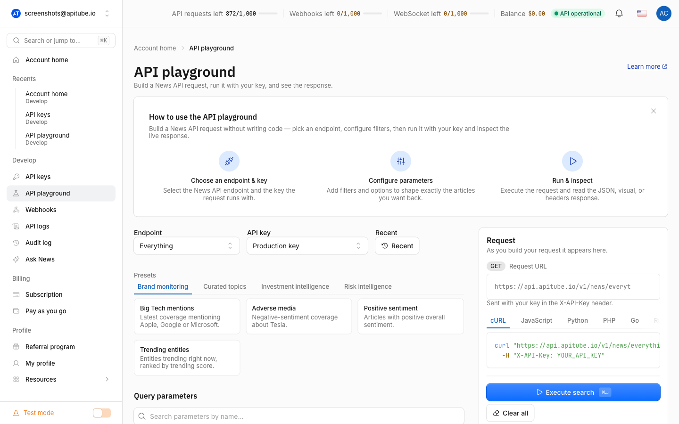
Task: Focus the Search or jump to field
Action: (61, 41)
